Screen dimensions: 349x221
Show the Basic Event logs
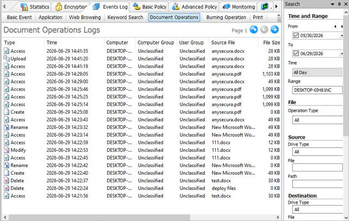click(20, 17)
